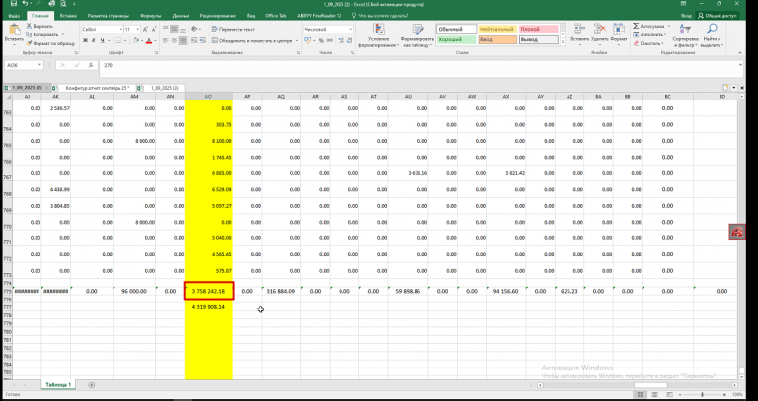Click the Undo arrow icon

[25, 4]
